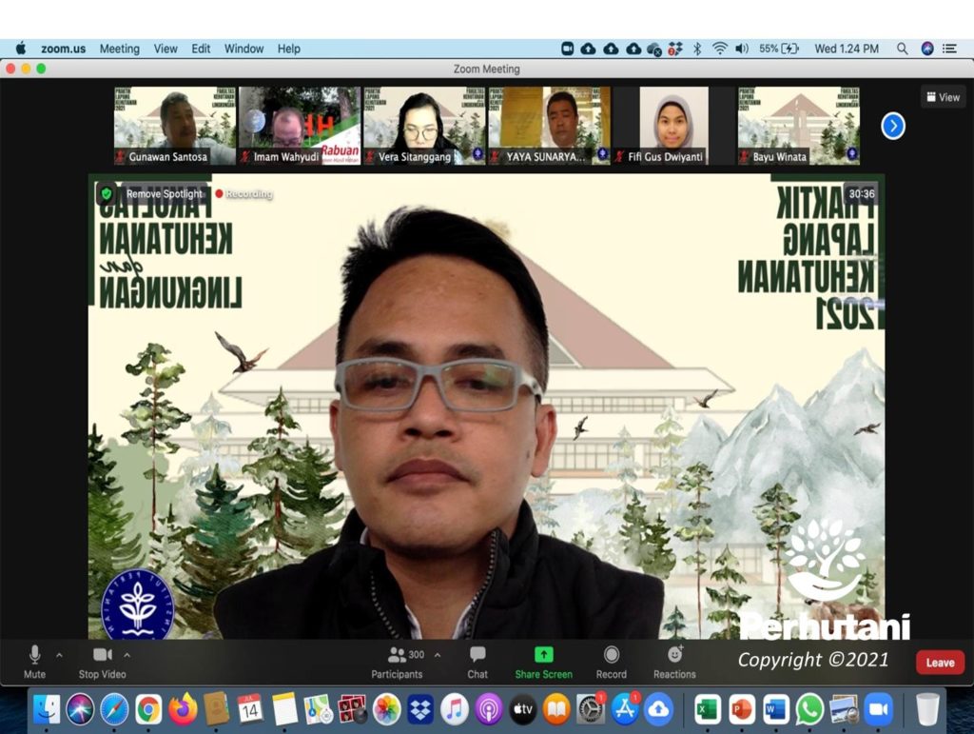Open the Meeting menu in menu bar
Image resolution: width=974 pixels, height=734 pixels.
point(119,49)
